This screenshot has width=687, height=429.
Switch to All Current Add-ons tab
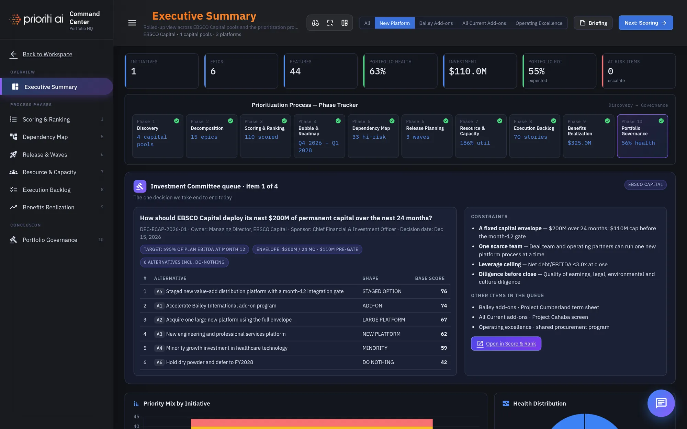tap(484, 23)
